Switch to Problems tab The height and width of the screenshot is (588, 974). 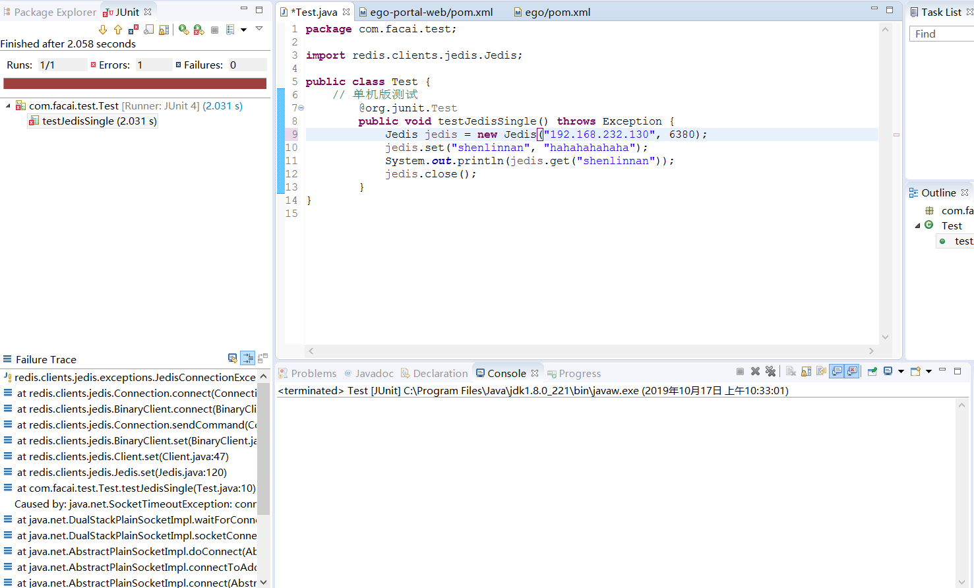(x=307, y=373)
